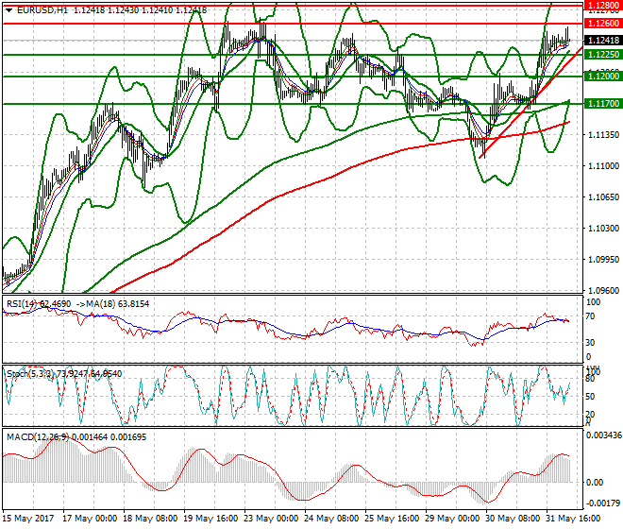The width and height of the screenshot is (623, 529).
Task: Click the MACD 0.003436 scale value
Action: click(604, 435)
